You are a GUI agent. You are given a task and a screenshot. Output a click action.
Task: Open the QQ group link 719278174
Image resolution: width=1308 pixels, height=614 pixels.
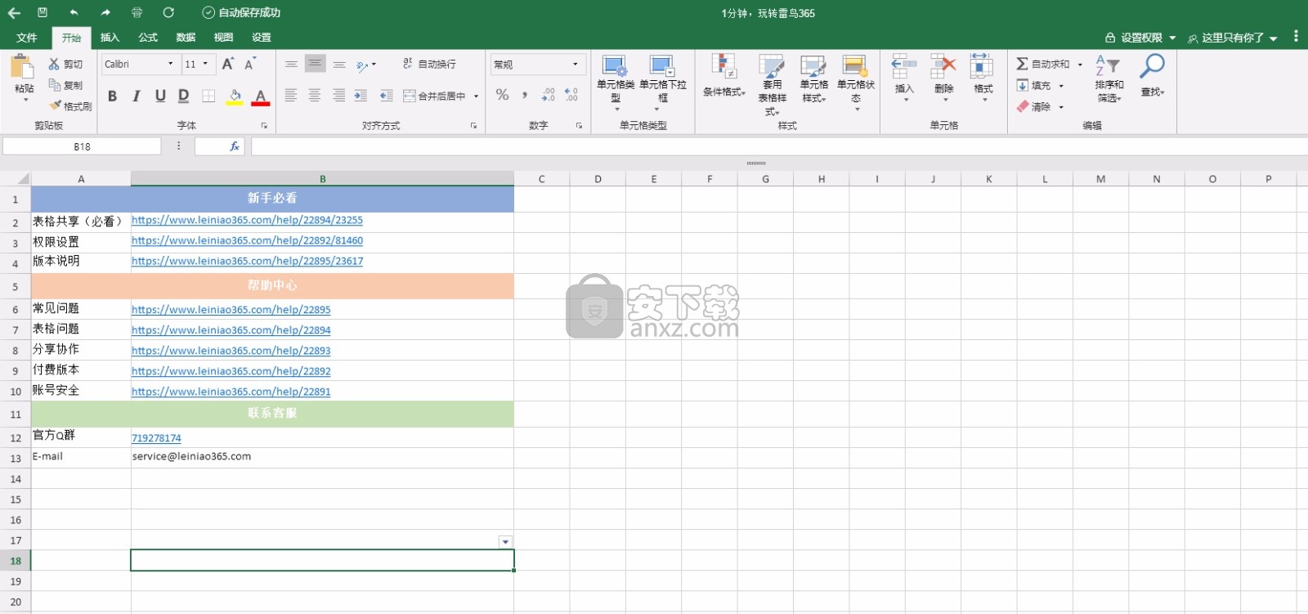pyautogui.click(x=156, y=438)
